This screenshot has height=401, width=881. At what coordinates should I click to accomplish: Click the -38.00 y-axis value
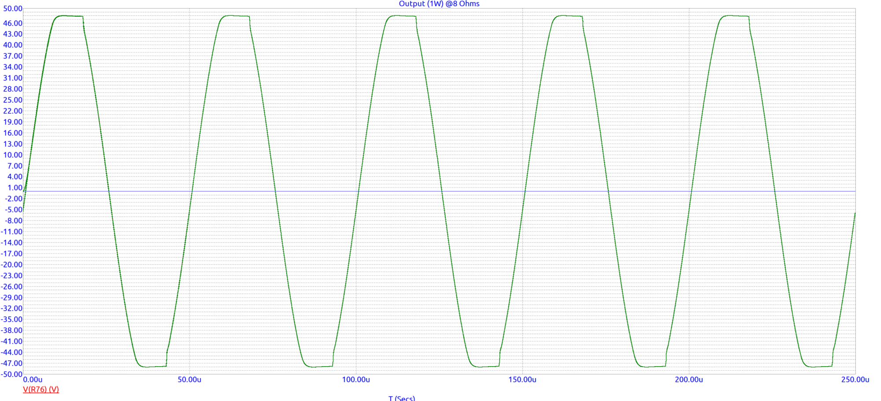(11, 330)
